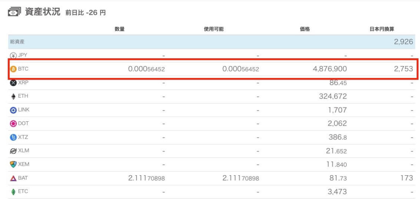This screenshot has height=199, width=420.
Task: Click the DOT currency label
Action: [x=23, y=124]
